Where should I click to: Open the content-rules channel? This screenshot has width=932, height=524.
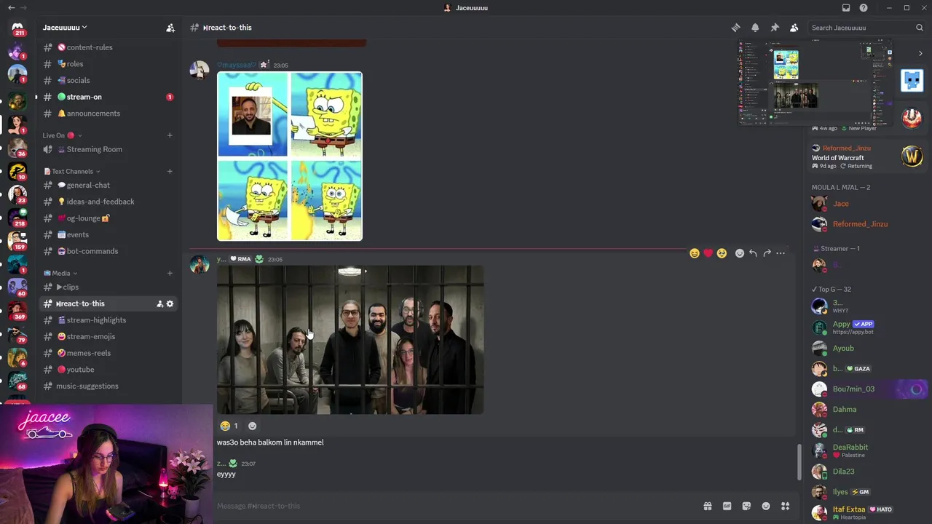(108, 47)
